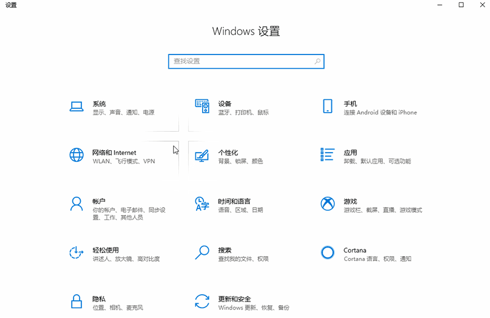Click 蓝牙、打印机、鼠标 description

click(x=243, y=113)
